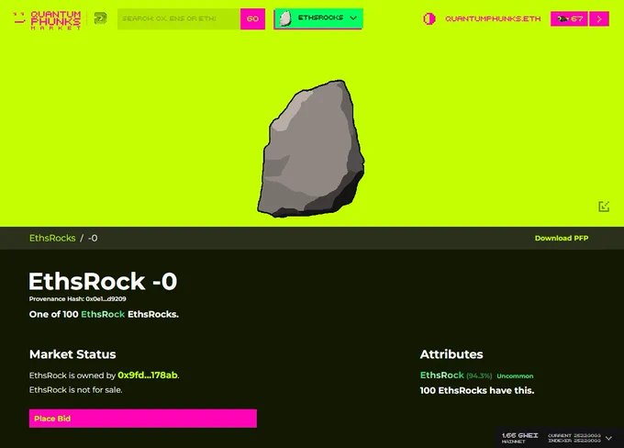The image size is (624, 448).
Task: Go to the EthsRocks breadcrumb link
Action: click(52, 238)
